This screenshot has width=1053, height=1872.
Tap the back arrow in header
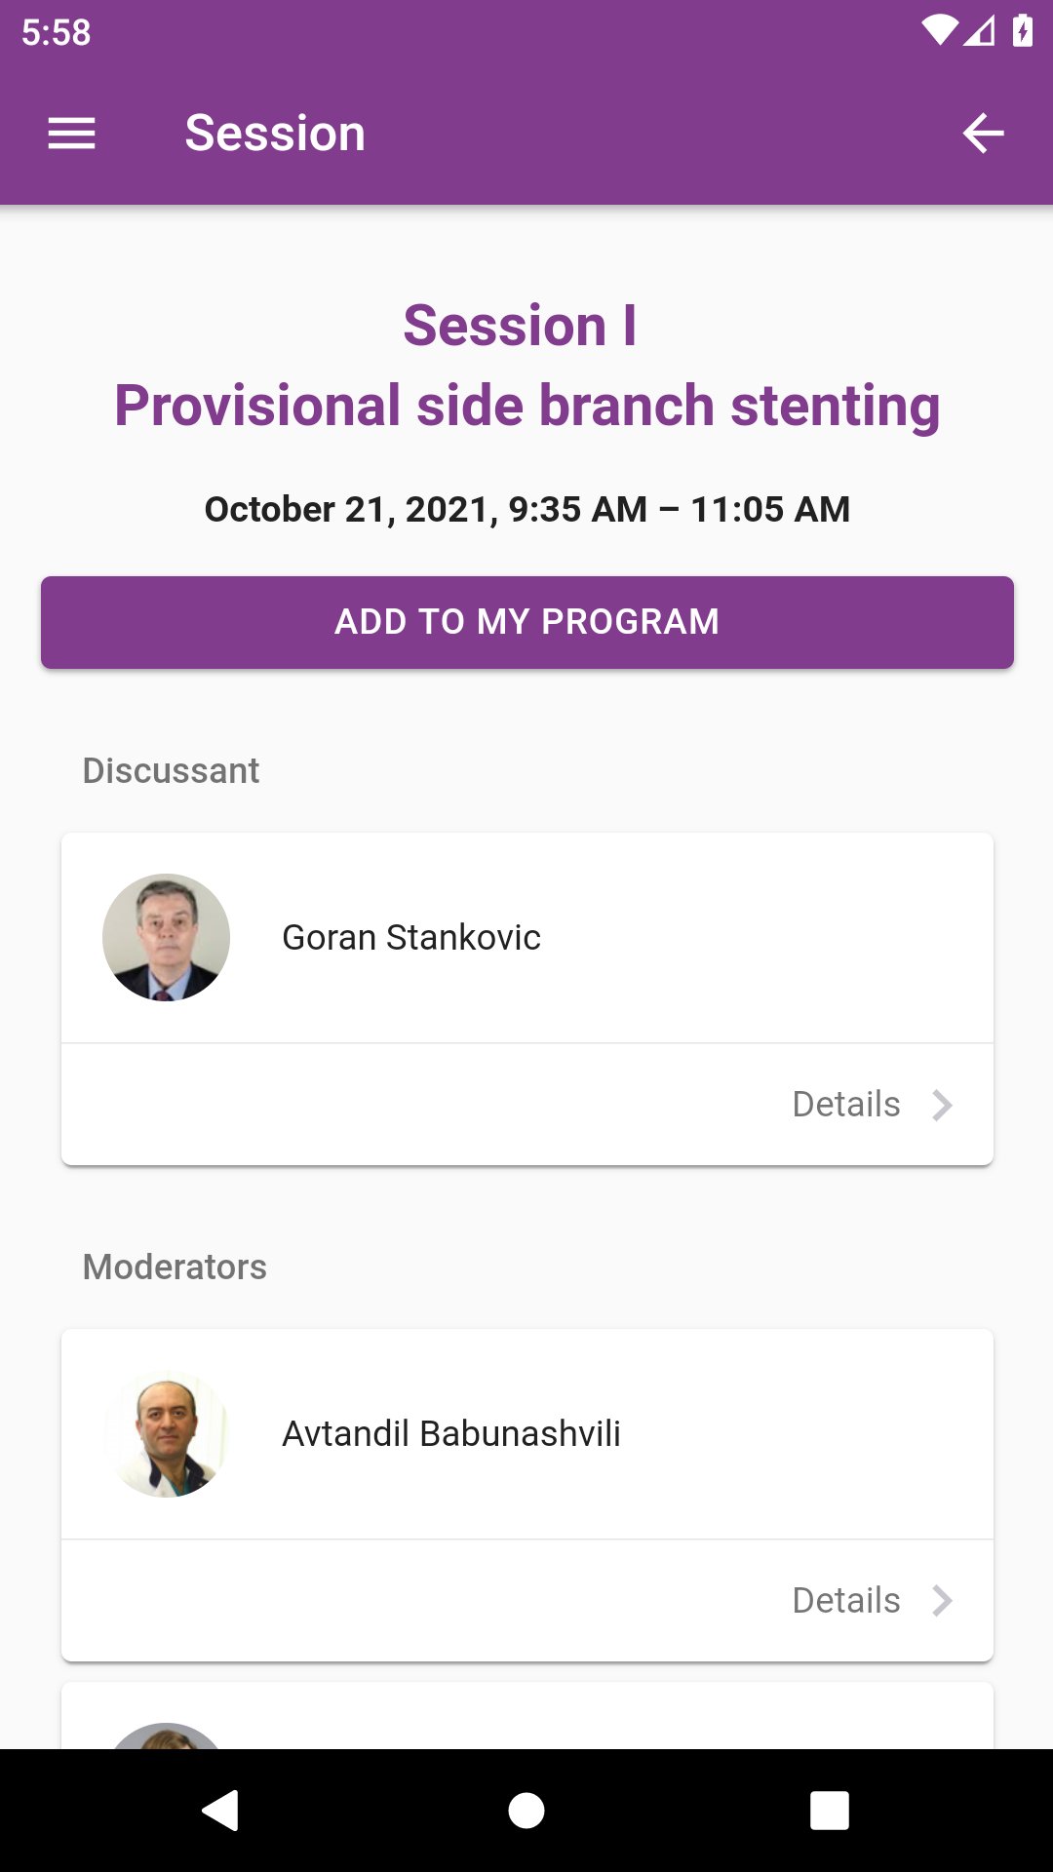click(983, 134)
